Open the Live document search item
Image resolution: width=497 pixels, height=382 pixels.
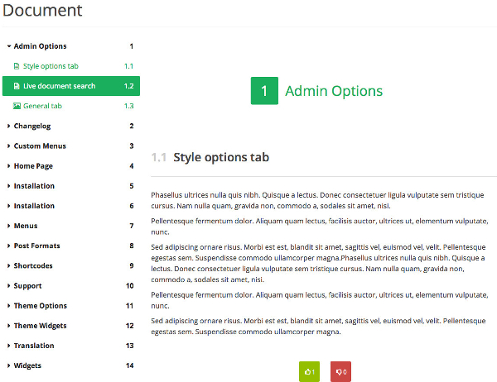(71, 86)
